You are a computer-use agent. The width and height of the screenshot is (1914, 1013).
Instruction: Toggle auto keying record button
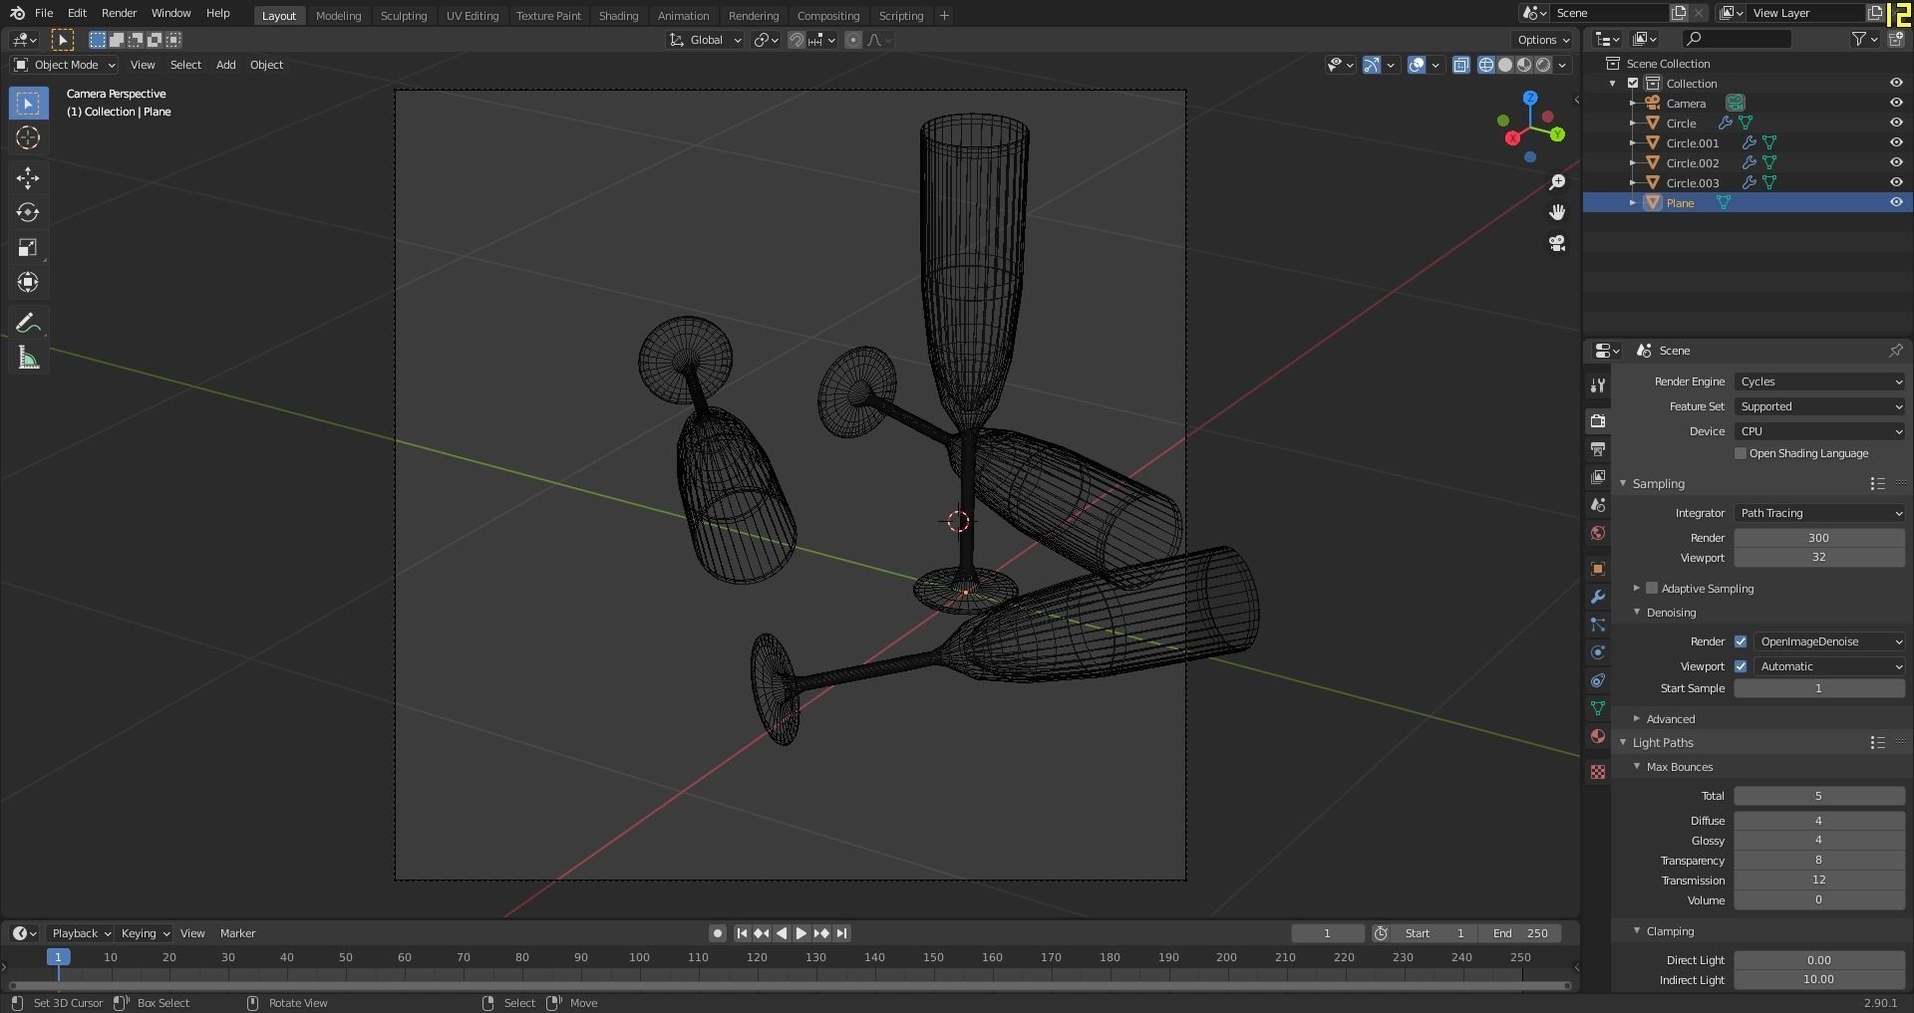(x=717, y=933)
